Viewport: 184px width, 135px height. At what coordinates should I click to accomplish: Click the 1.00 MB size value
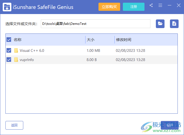93,50
